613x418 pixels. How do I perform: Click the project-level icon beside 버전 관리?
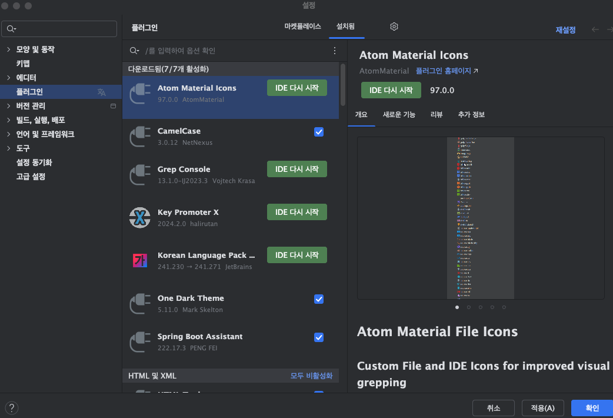[114, 106]
